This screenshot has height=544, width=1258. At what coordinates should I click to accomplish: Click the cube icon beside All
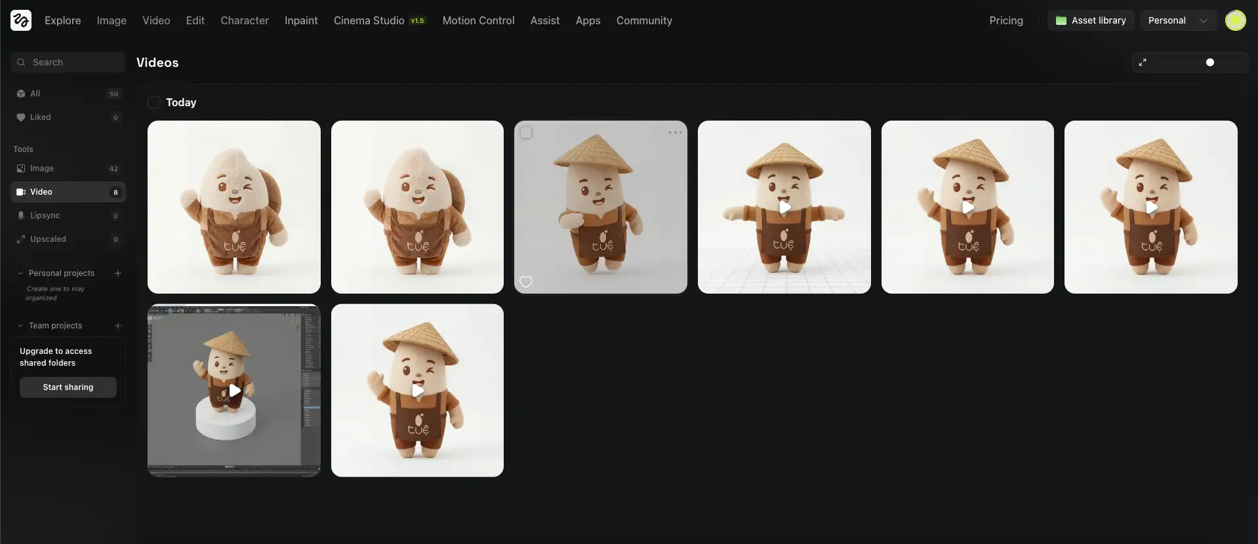coord(21,94)
